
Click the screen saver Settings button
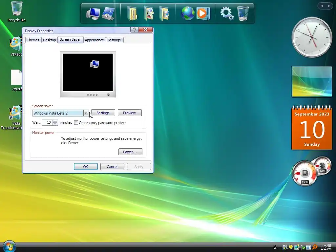103,113
